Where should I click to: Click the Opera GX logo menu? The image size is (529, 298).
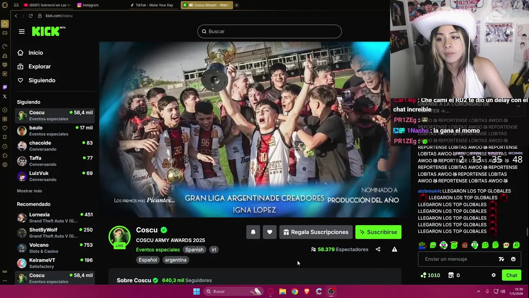point(5,5)
